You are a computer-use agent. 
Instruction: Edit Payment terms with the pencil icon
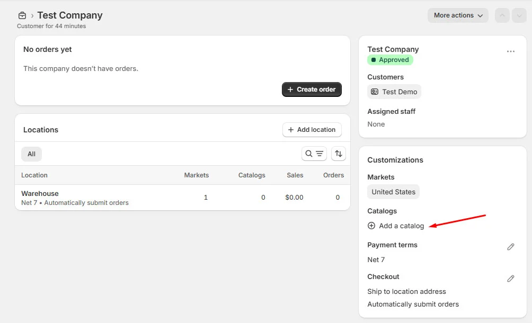click(510, 246)
